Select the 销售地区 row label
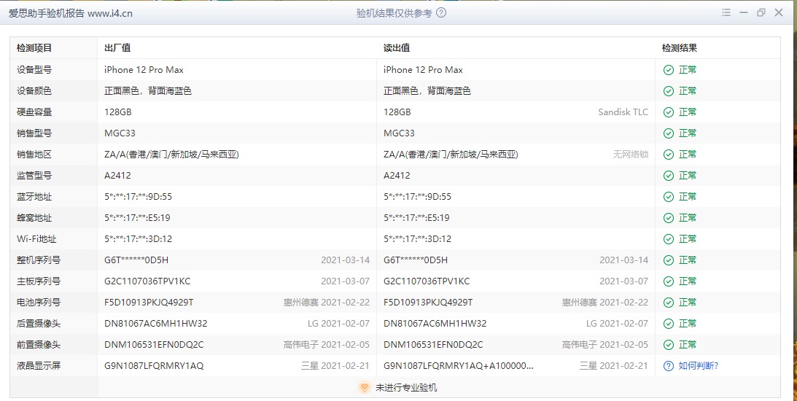This screenshot has width=797, height=401. [34, 155]
